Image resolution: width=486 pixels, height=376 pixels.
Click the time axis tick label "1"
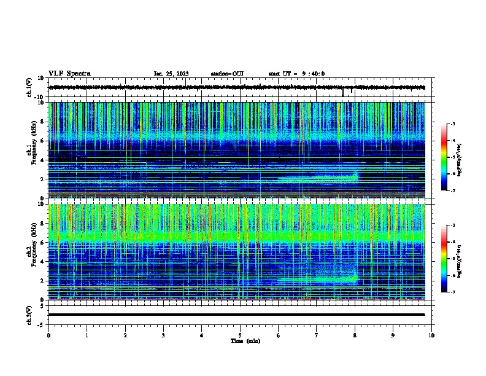coord(87,335)
